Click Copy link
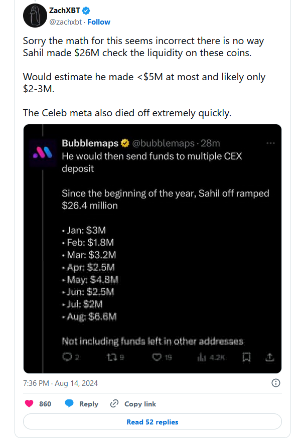 click(x=133, y=404)
